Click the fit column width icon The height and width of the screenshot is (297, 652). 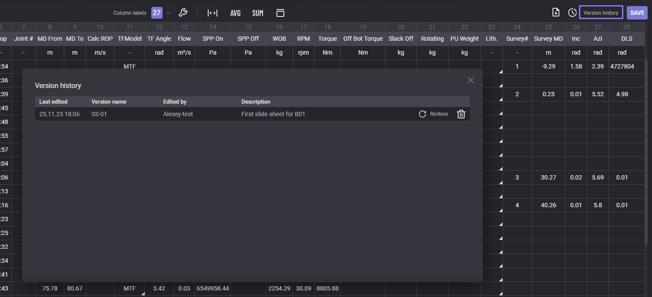coord(213,13)
